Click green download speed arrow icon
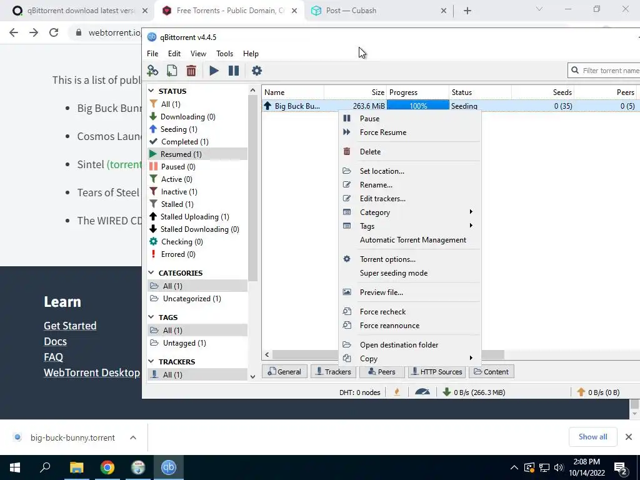This screenshot has height=480, width=640. coord(446,392)
